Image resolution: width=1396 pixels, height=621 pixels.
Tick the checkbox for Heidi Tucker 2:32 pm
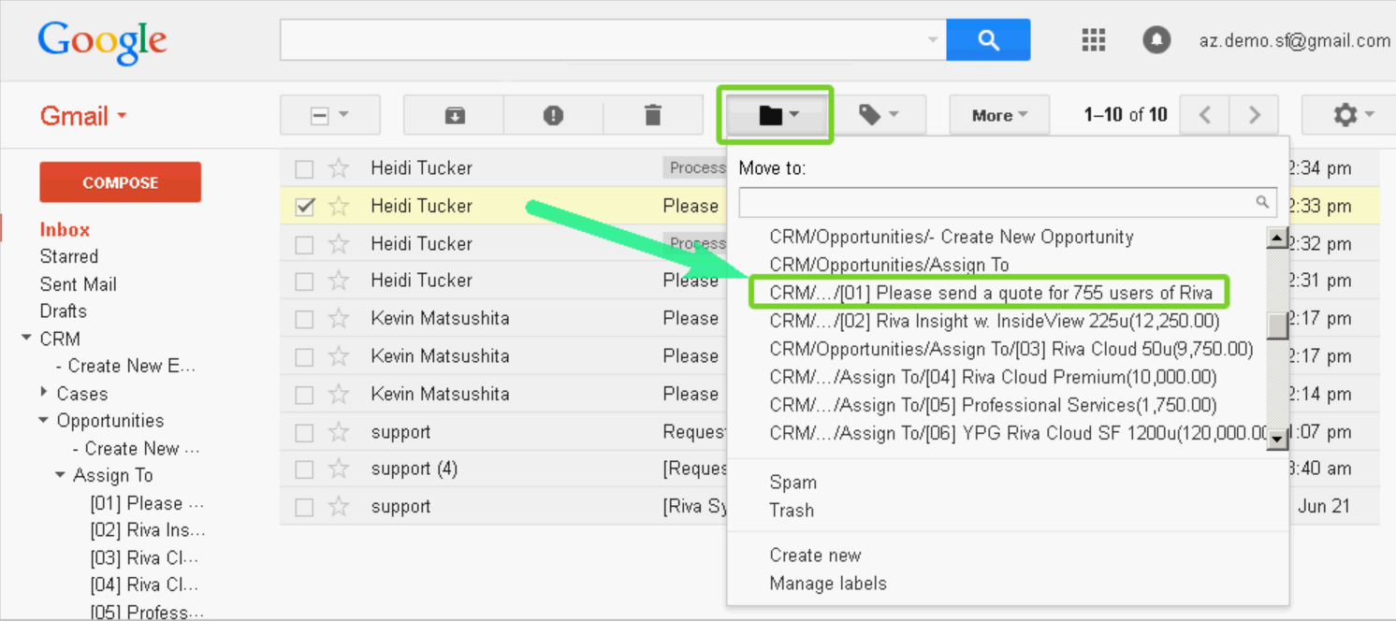click(304, 245)
